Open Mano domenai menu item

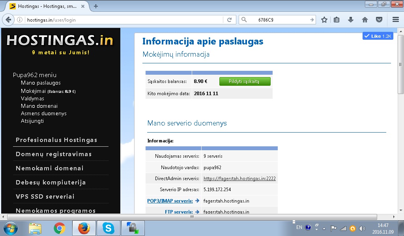pos(39,106)
